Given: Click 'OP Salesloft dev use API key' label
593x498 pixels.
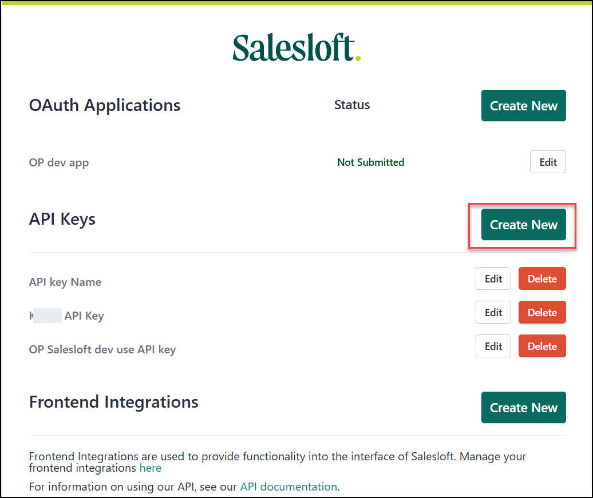Looking at the screenshot, I should 102,349.
